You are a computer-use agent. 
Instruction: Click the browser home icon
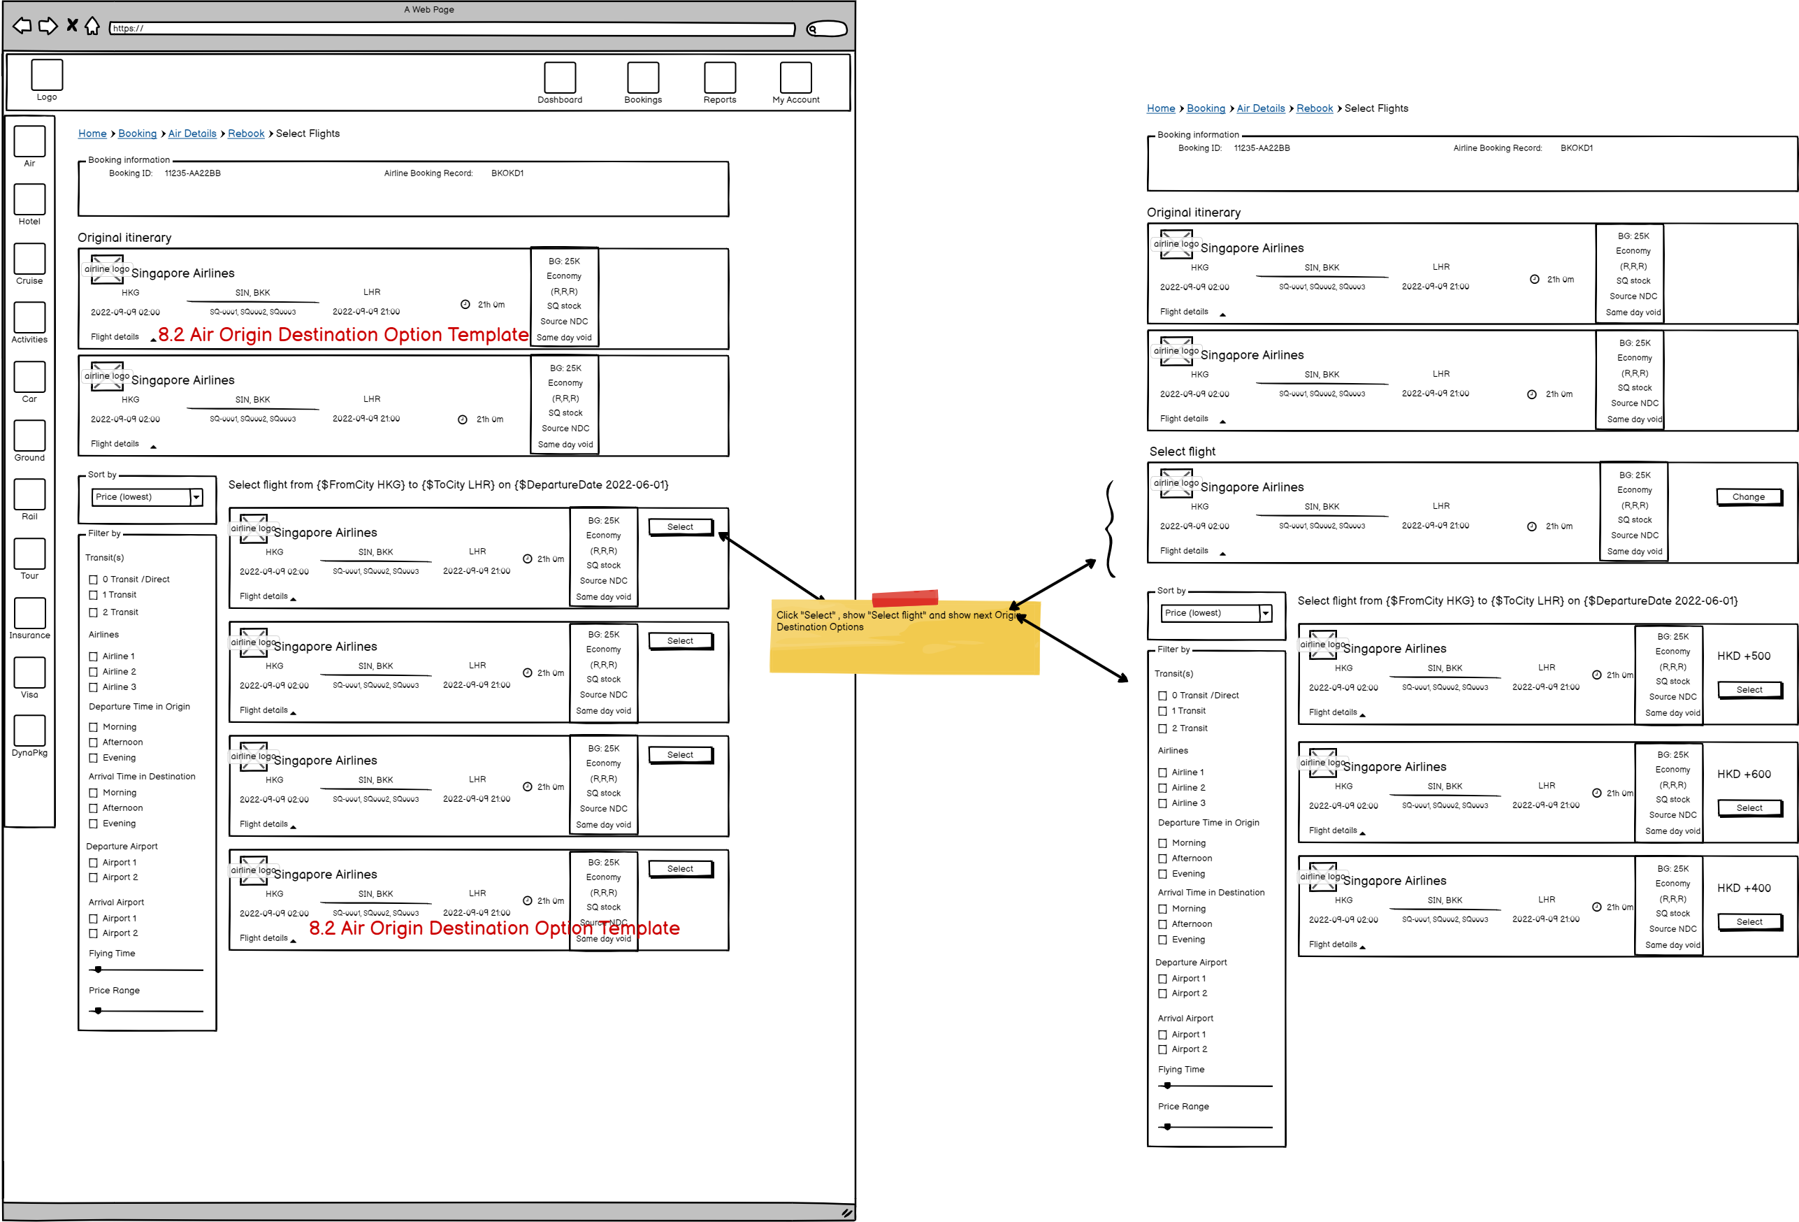pos(92,27)
